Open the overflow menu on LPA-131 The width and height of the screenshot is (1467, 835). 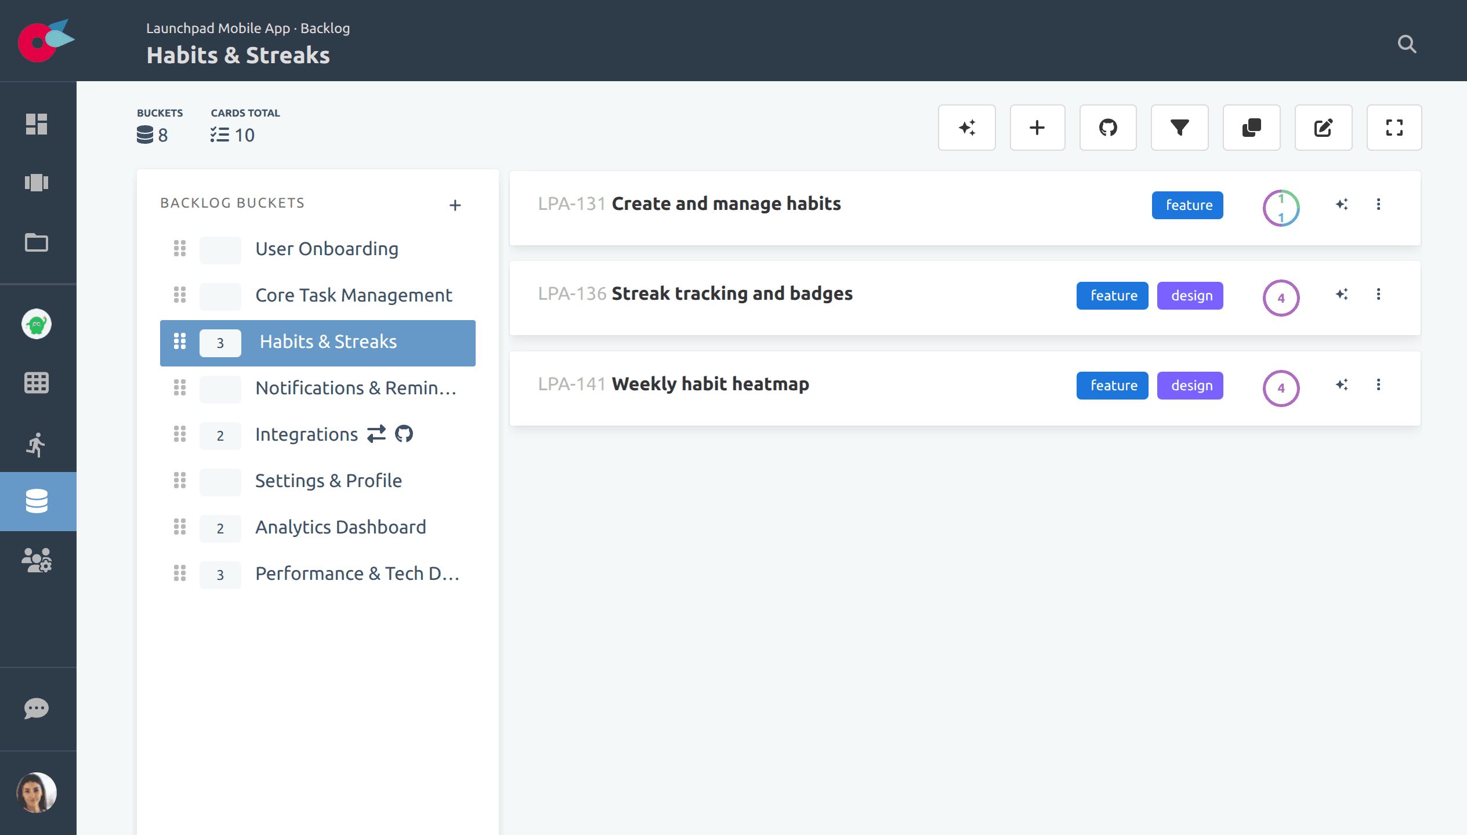pos(1379,204)
